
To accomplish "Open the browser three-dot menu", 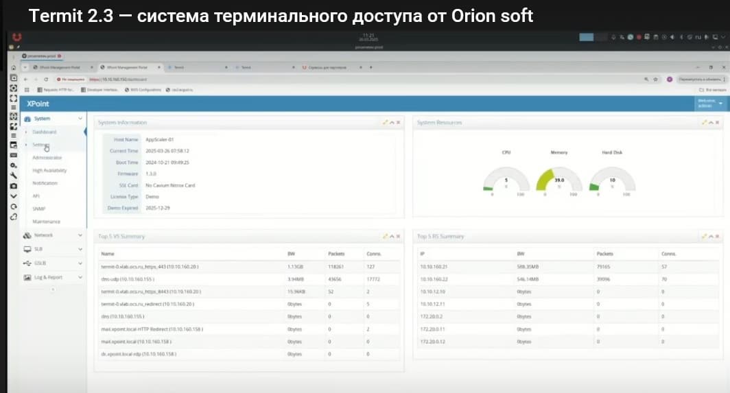I will click(725, 79).
